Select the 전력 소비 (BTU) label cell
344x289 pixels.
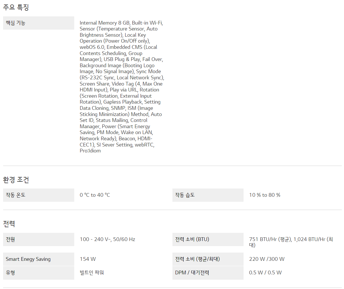pyautogui.click(x=208, y=239)
